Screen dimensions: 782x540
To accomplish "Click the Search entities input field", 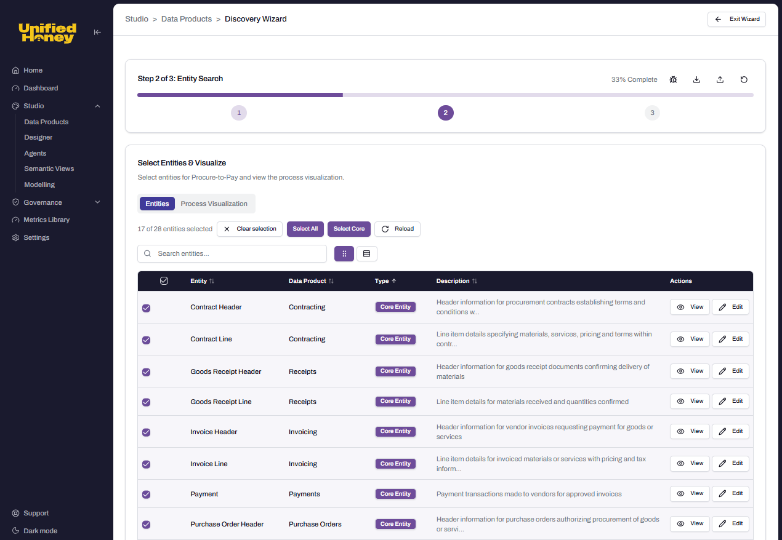I will [232, 253].
